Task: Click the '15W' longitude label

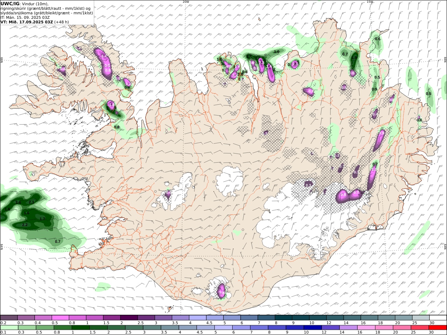Action: click(370, 2)
